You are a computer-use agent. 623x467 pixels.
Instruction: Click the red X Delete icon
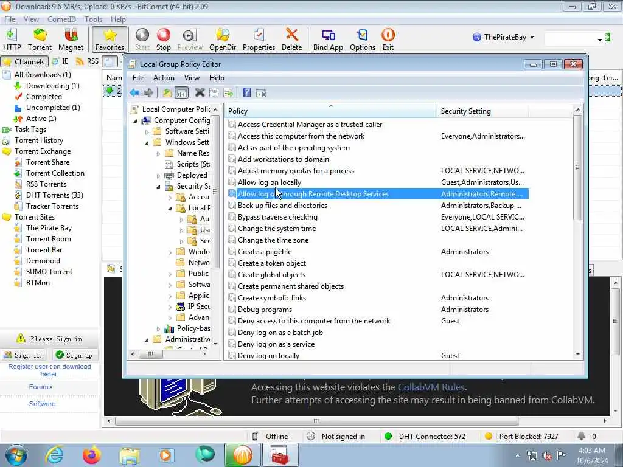tap(291, 40)
